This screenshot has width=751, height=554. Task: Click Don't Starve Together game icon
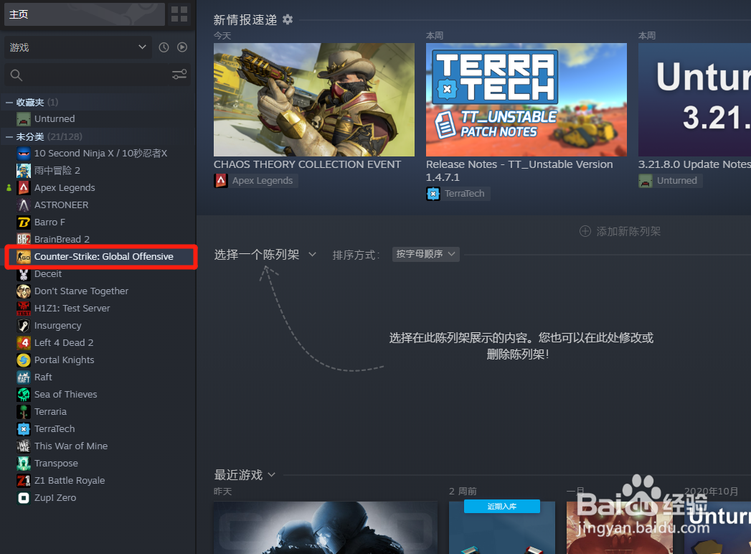[24, 291]
